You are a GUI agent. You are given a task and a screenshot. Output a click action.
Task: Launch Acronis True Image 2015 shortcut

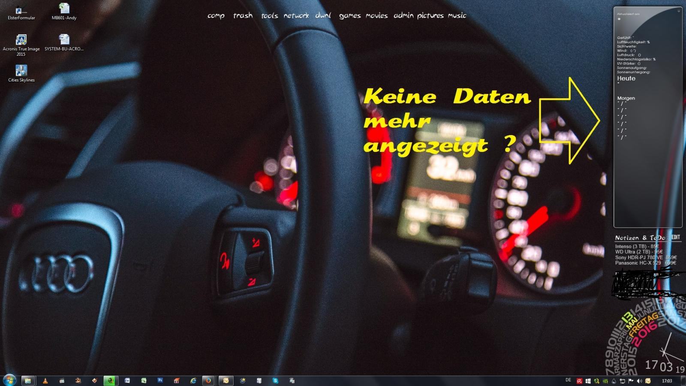point(21,45)
